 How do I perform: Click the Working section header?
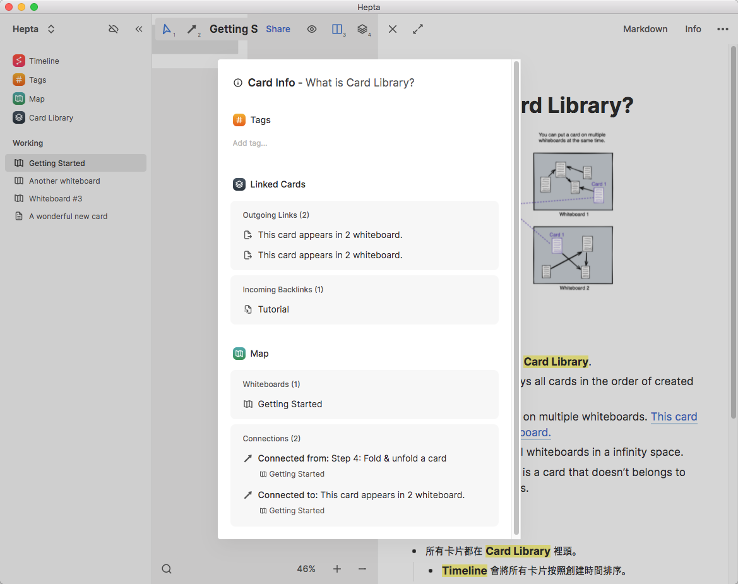(28, 143)
